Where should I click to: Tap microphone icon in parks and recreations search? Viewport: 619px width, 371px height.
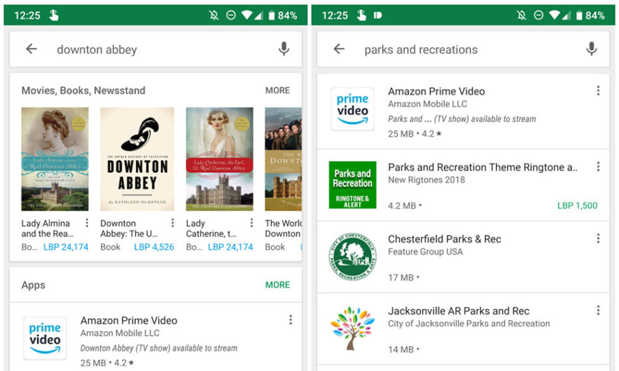(591, 49)
